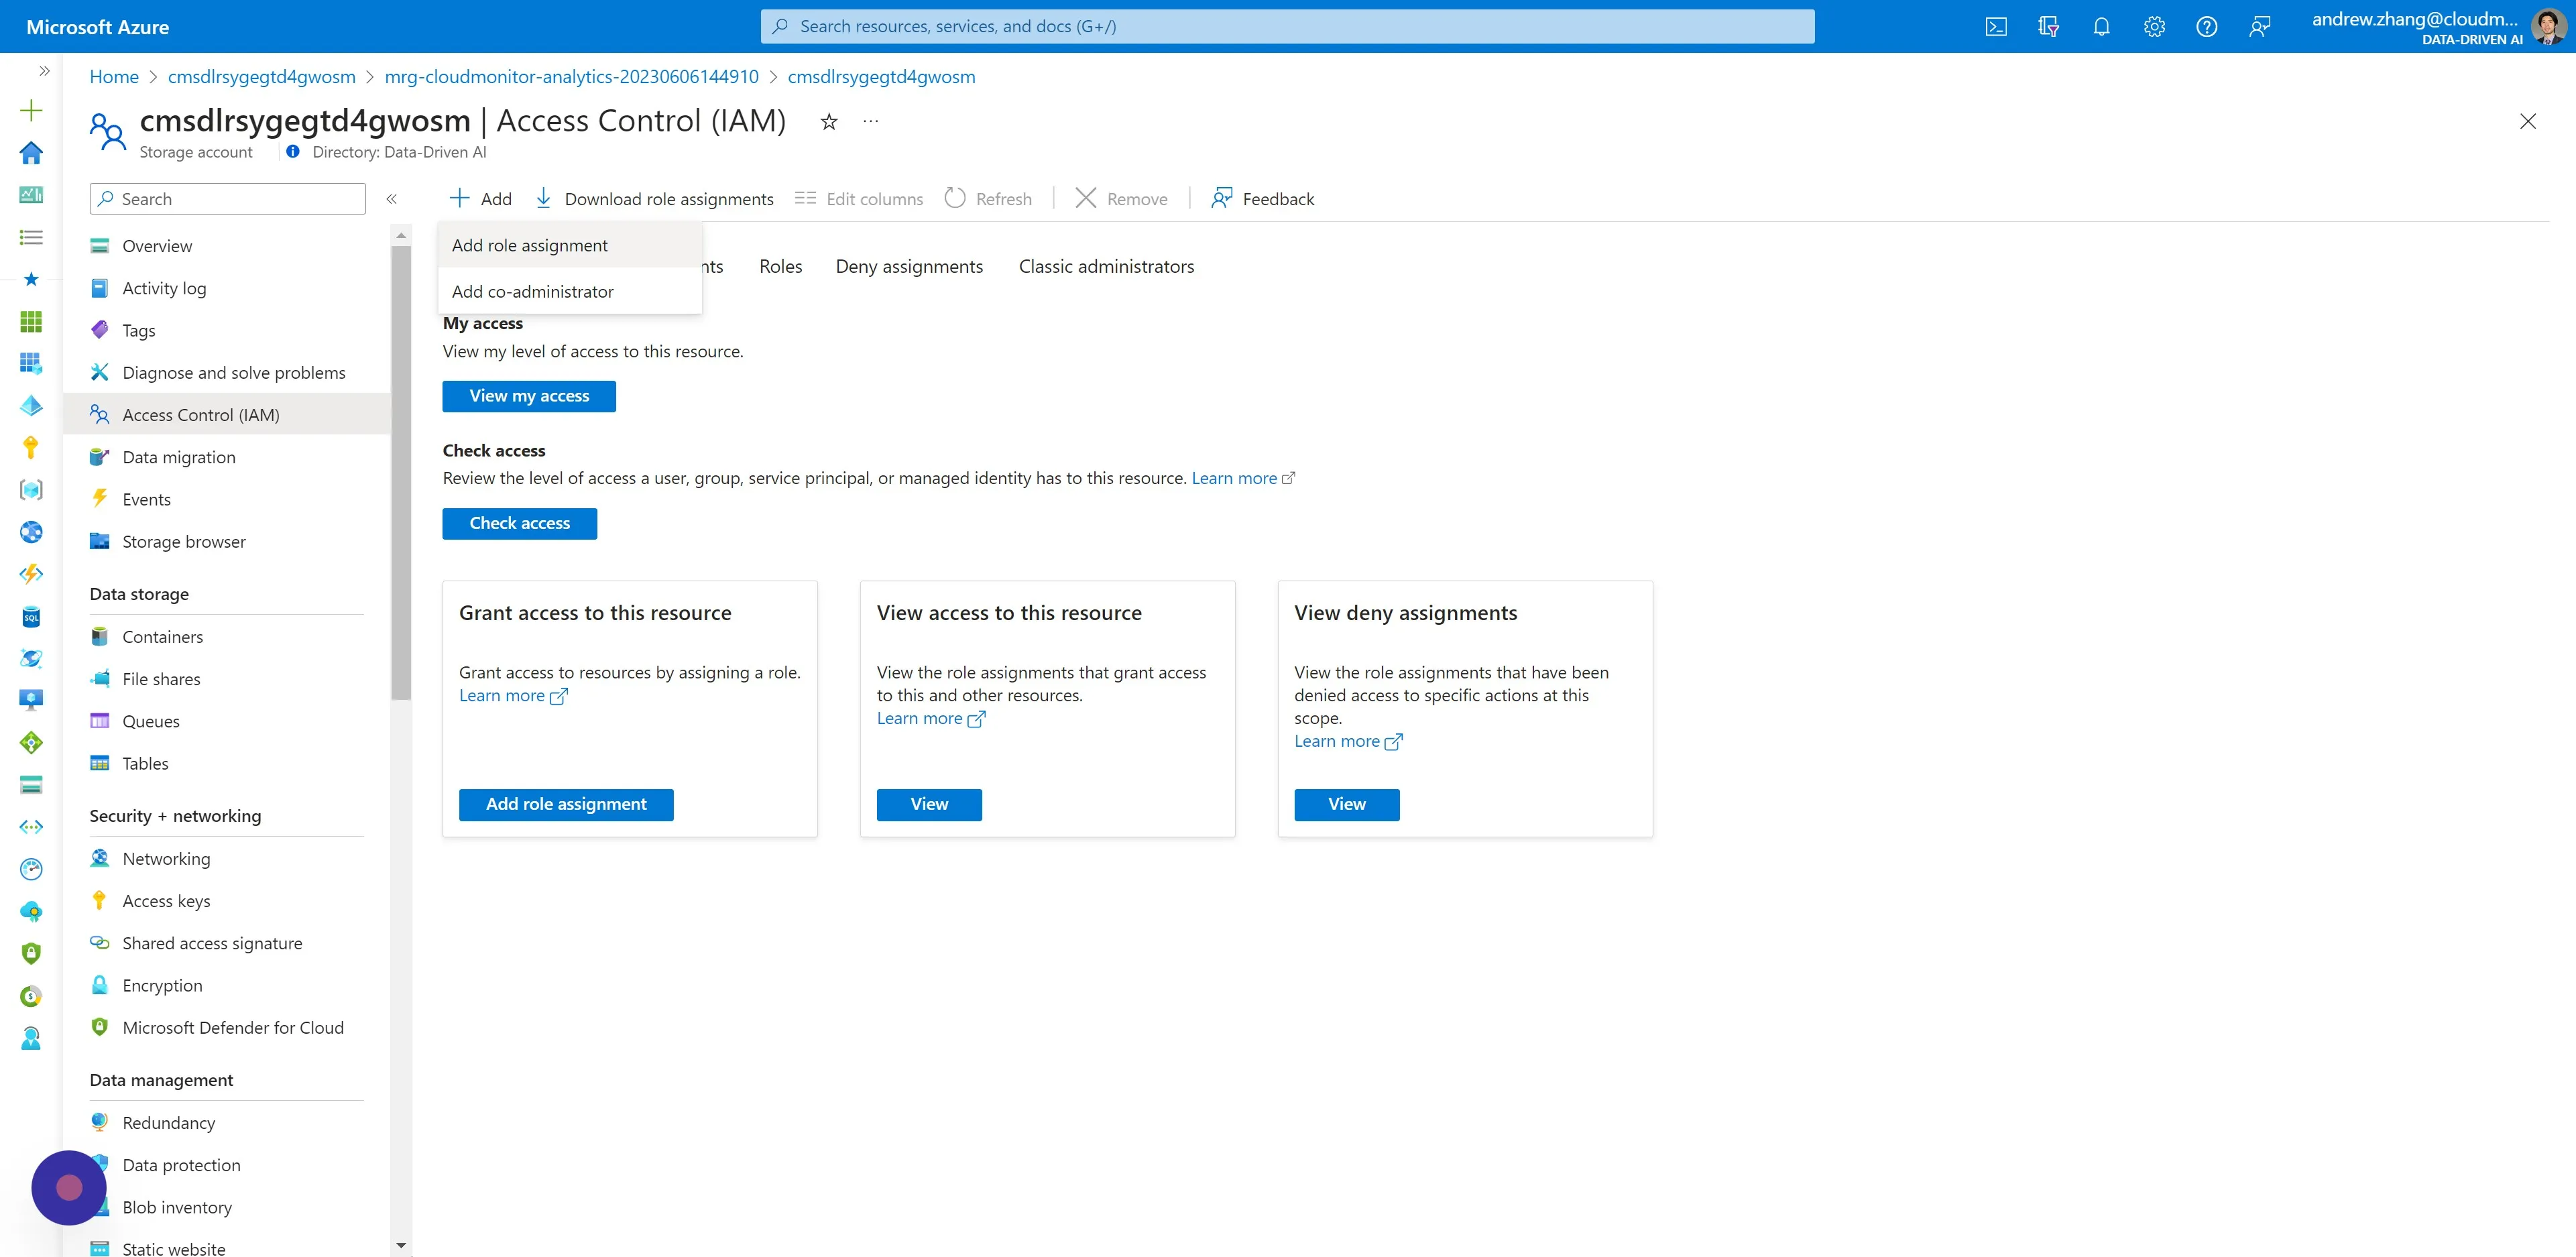The image size is (2576, 1257).
Task: Open Tags menu item
Action: click(x=227, y=330)
